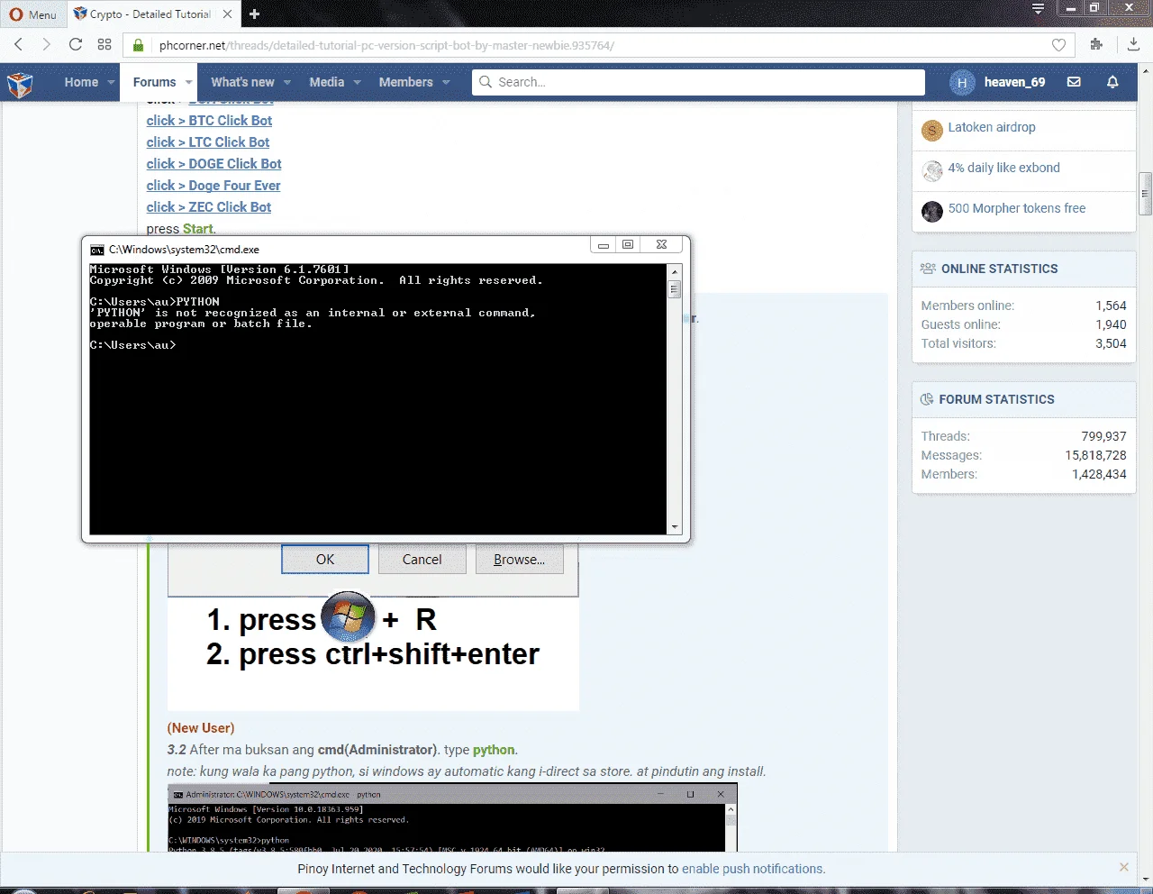
Task: Click the phcorner site logo
Action: (x=20, y=84)
